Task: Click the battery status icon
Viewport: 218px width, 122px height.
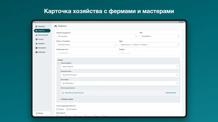Action: 183,22
